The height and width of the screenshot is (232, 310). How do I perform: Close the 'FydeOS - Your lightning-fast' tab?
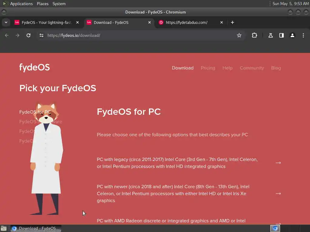click(x=77, y=22)
